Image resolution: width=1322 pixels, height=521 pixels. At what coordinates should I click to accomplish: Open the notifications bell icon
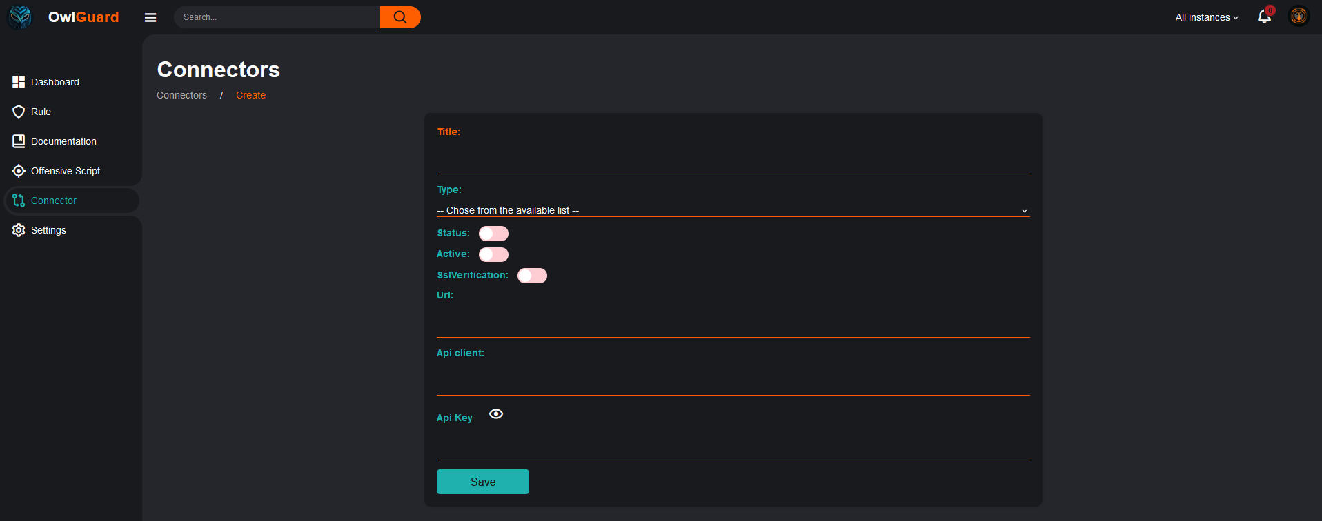point(1264,17)
